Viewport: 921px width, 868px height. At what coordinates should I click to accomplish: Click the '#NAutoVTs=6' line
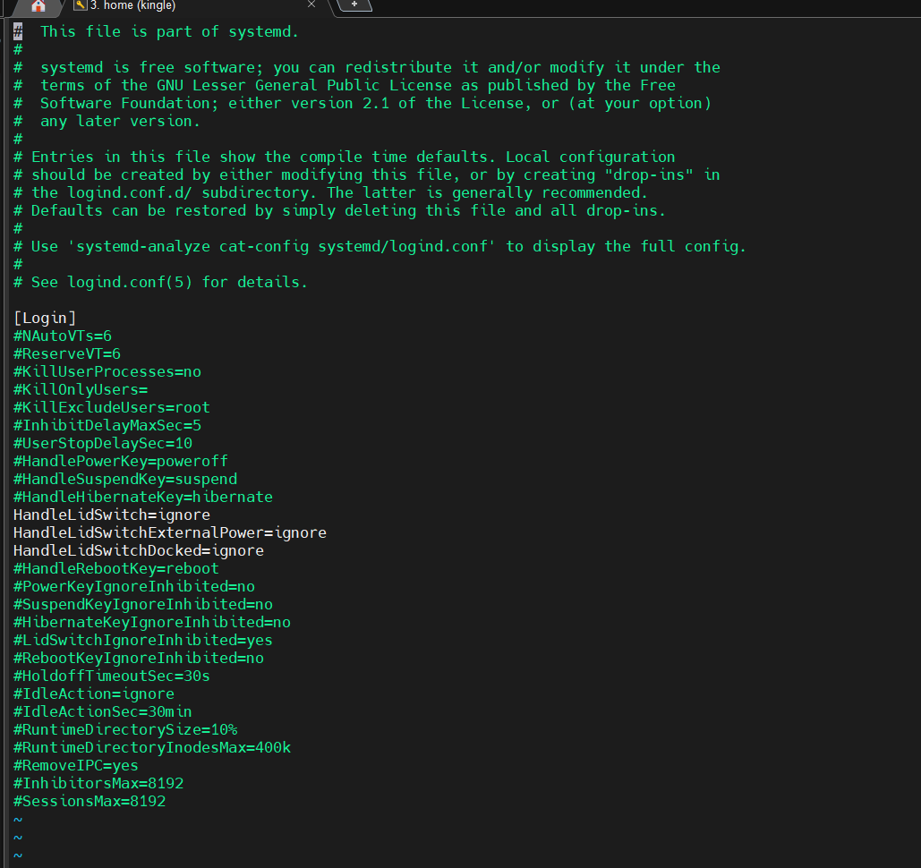click(x=63, y=336)
